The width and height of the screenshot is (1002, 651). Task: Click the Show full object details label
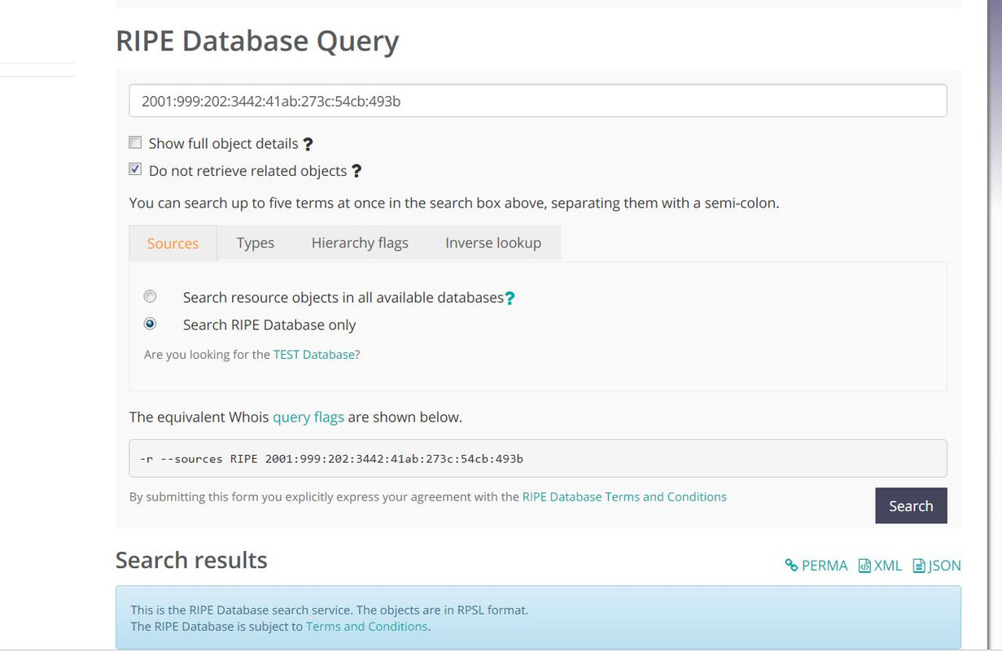(223, 143)
